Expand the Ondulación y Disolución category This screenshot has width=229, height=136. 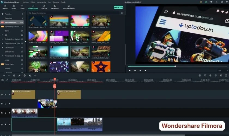tap(2, 39)
